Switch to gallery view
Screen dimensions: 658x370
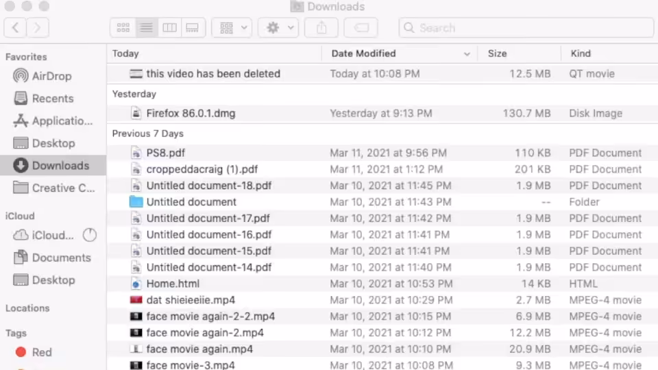coord(193,27)
